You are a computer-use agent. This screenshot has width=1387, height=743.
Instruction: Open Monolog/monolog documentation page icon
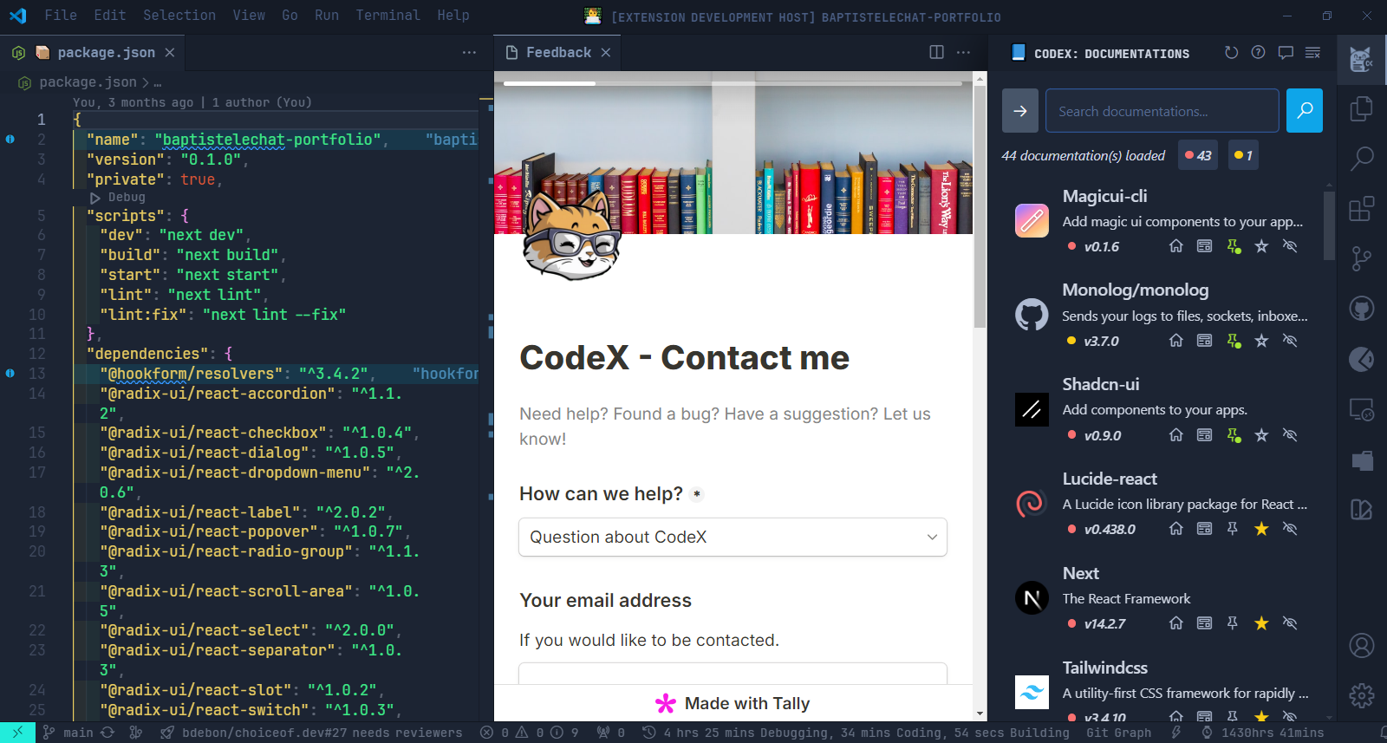point(1204,341)
